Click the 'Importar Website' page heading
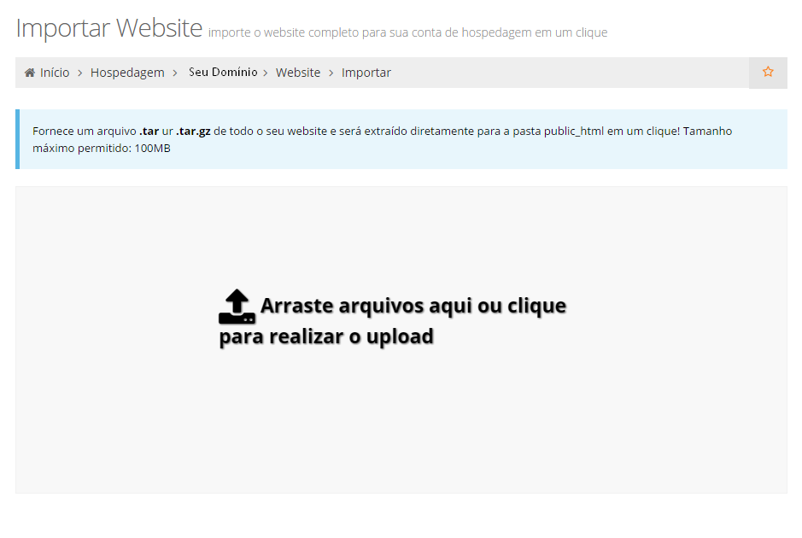The width and height of the screenshot is (802, 538). (x=109, y=27)
